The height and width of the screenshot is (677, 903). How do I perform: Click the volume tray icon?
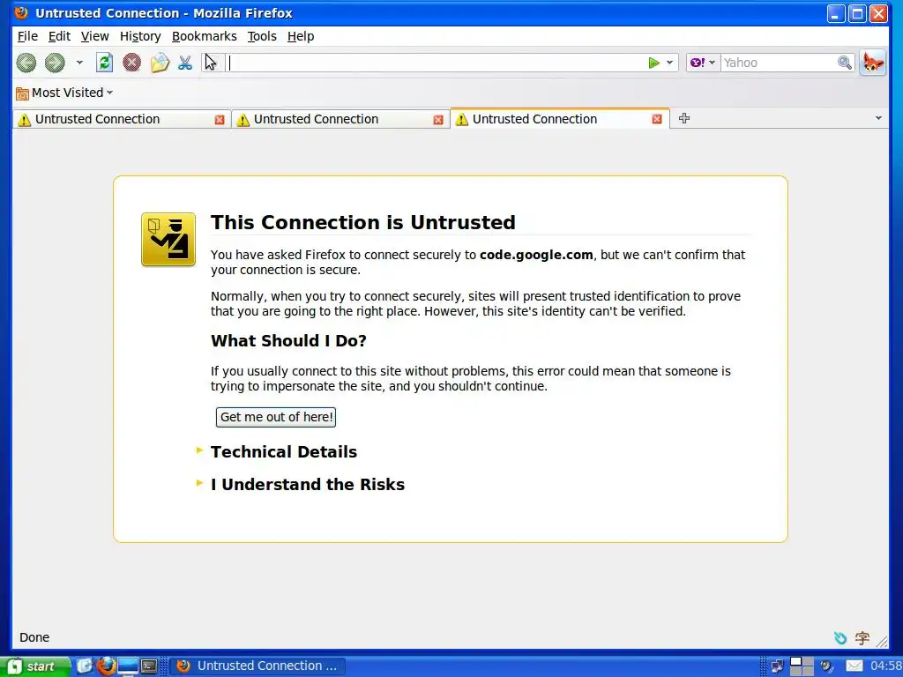coord(827,666)
